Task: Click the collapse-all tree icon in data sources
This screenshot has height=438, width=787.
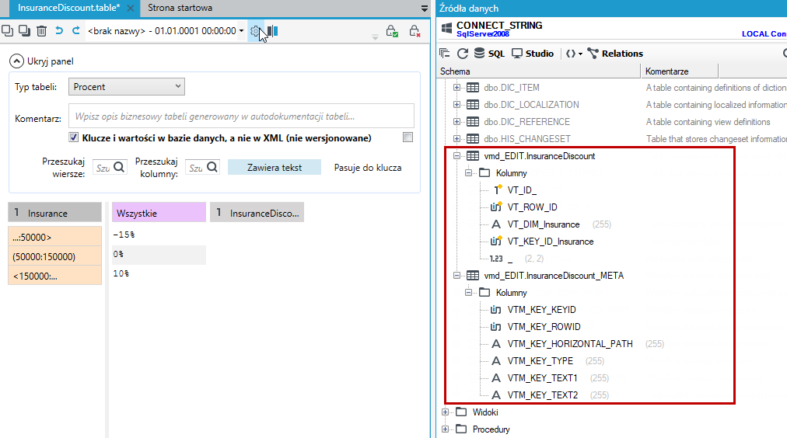Action: pos(444,53)
